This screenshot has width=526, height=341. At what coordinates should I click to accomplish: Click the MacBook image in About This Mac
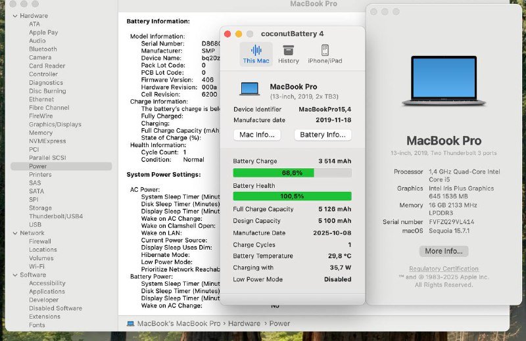point(443,81)
